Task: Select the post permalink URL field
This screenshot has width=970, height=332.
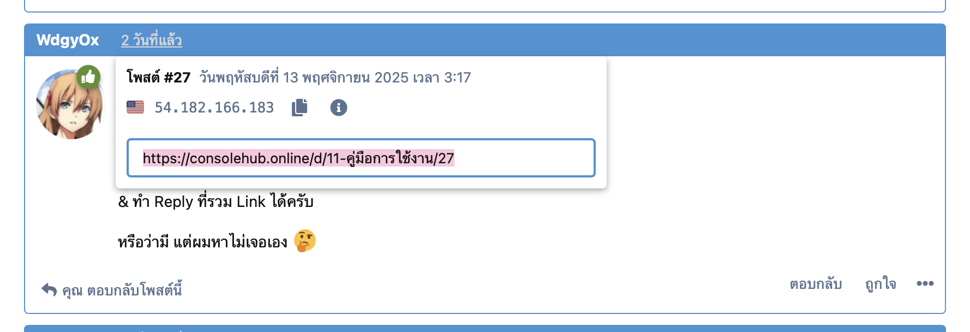Action: point(361,158)
